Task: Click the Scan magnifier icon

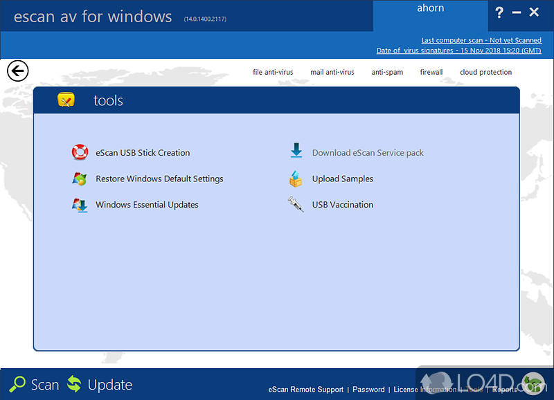Action: [17, 385]
